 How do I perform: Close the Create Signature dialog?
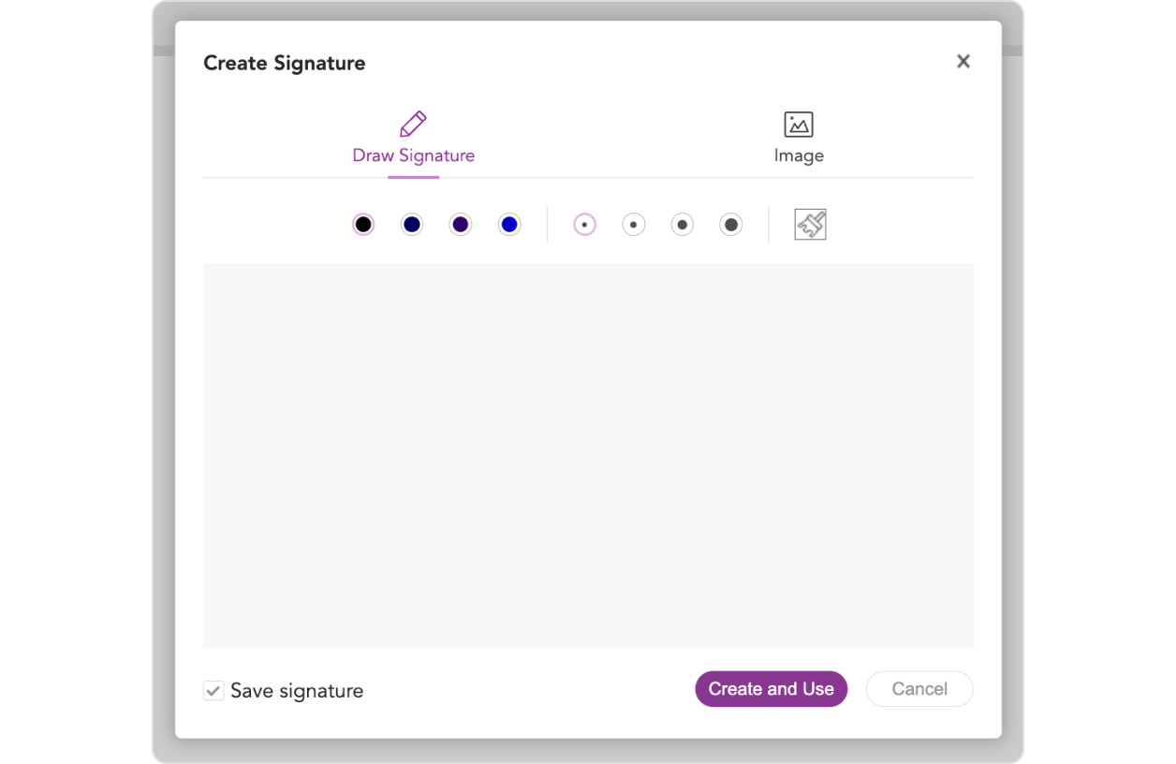[x=963, y=62]
